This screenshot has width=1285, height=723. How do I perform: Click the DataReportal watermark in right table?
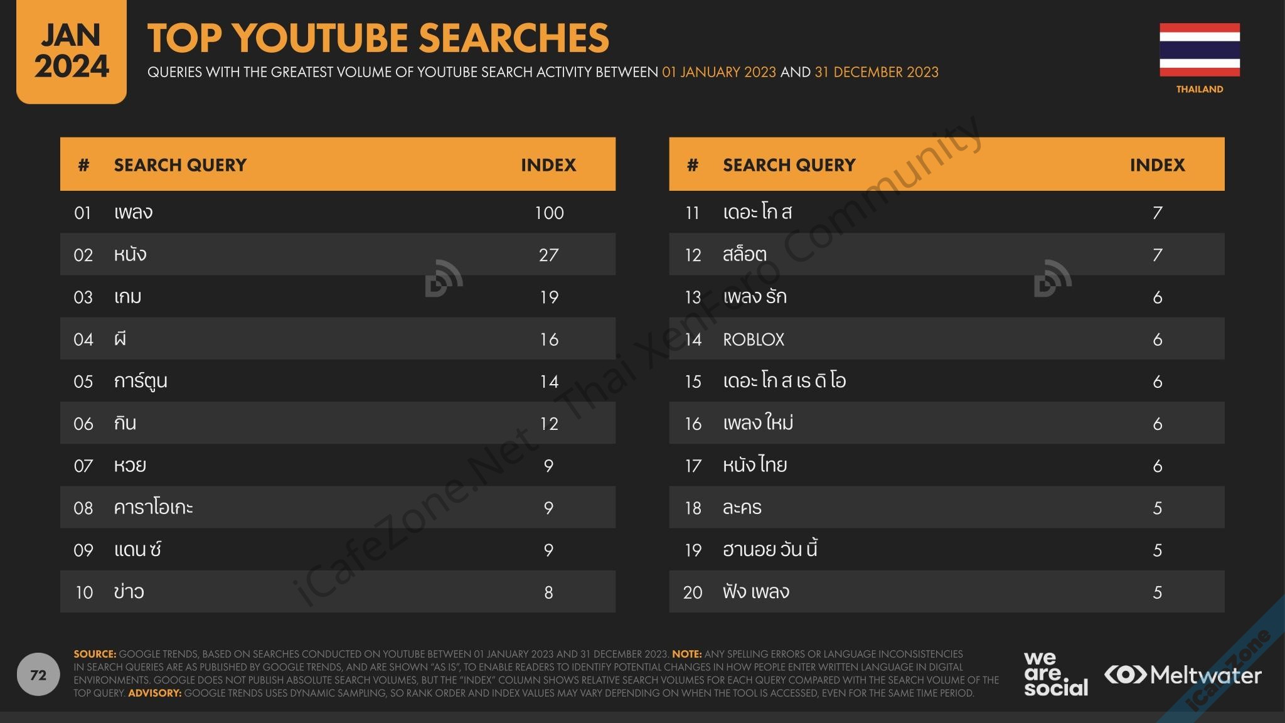[x=1052, y=278]
